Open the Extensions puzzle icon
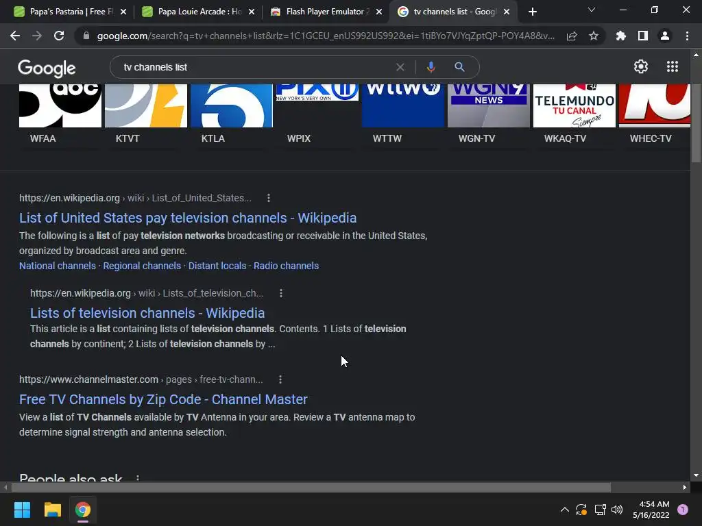The width and height of the screenshot is (702, 526). [x=620, y=36]
